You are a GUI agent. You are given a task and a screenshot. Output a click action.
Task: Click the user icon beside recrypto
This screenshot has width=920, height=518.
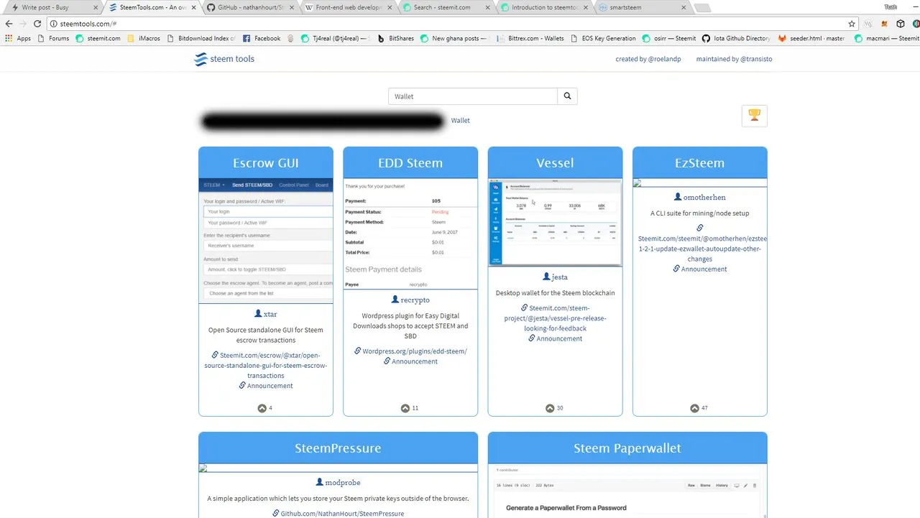pyautogui.click(x=395, y=299)
